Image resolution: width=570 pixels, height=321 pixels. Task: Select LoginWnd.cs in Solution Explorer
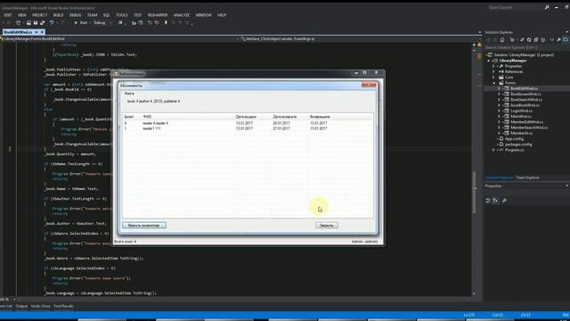(521, 111)
